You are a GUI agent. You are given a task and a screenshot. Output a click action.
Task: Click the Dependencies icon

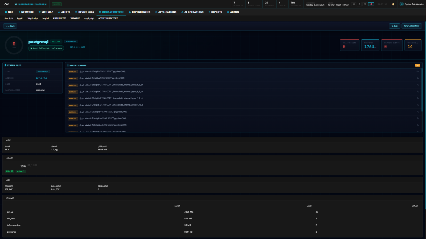pos(130,12)
